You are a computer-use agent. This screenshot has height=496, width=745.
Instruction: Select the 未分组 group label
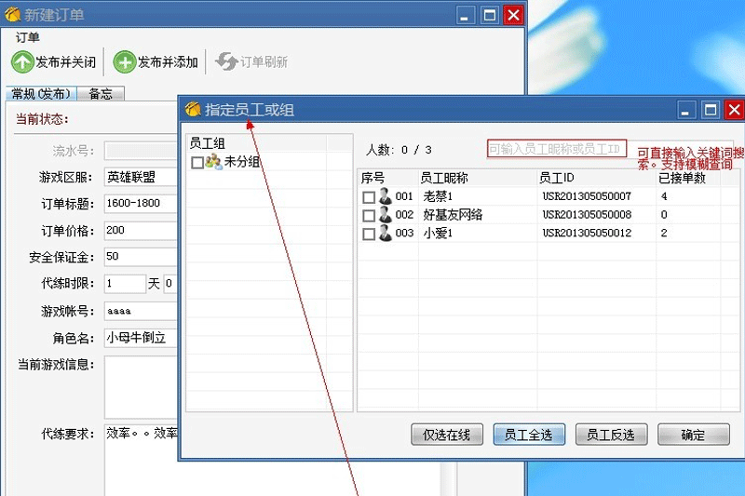pyautogui.click(x=242, y=162)
